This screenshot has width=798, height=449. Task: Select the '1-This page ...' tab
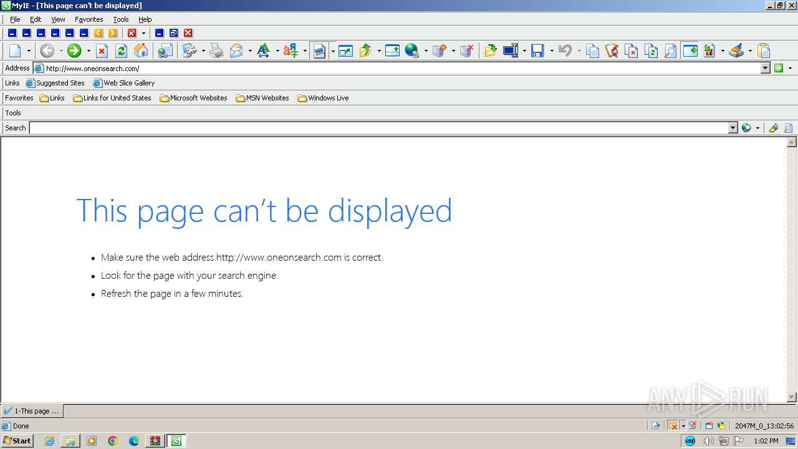tap(32, 411)
